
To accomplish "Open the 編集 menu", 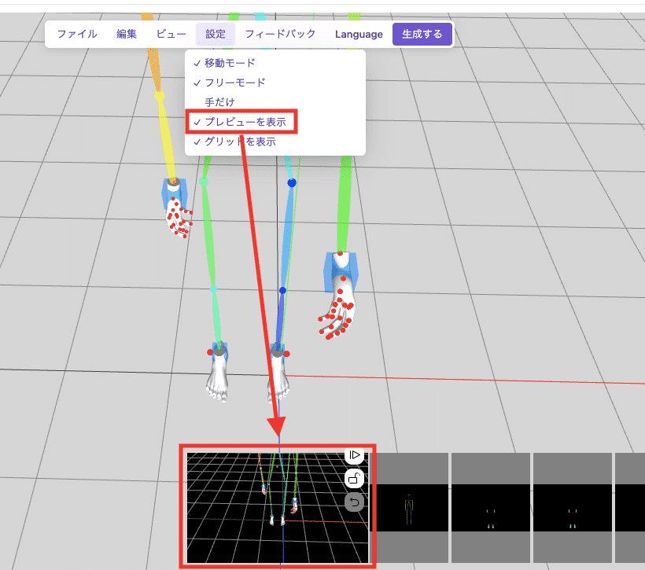I will pos(127,34).
